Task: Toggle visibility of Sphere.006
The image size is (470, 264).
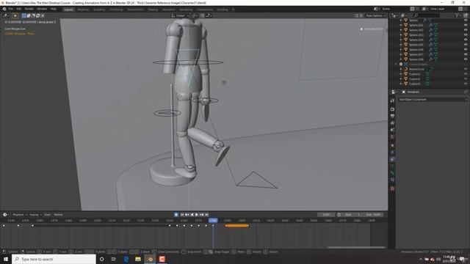Action: (466, 50)
